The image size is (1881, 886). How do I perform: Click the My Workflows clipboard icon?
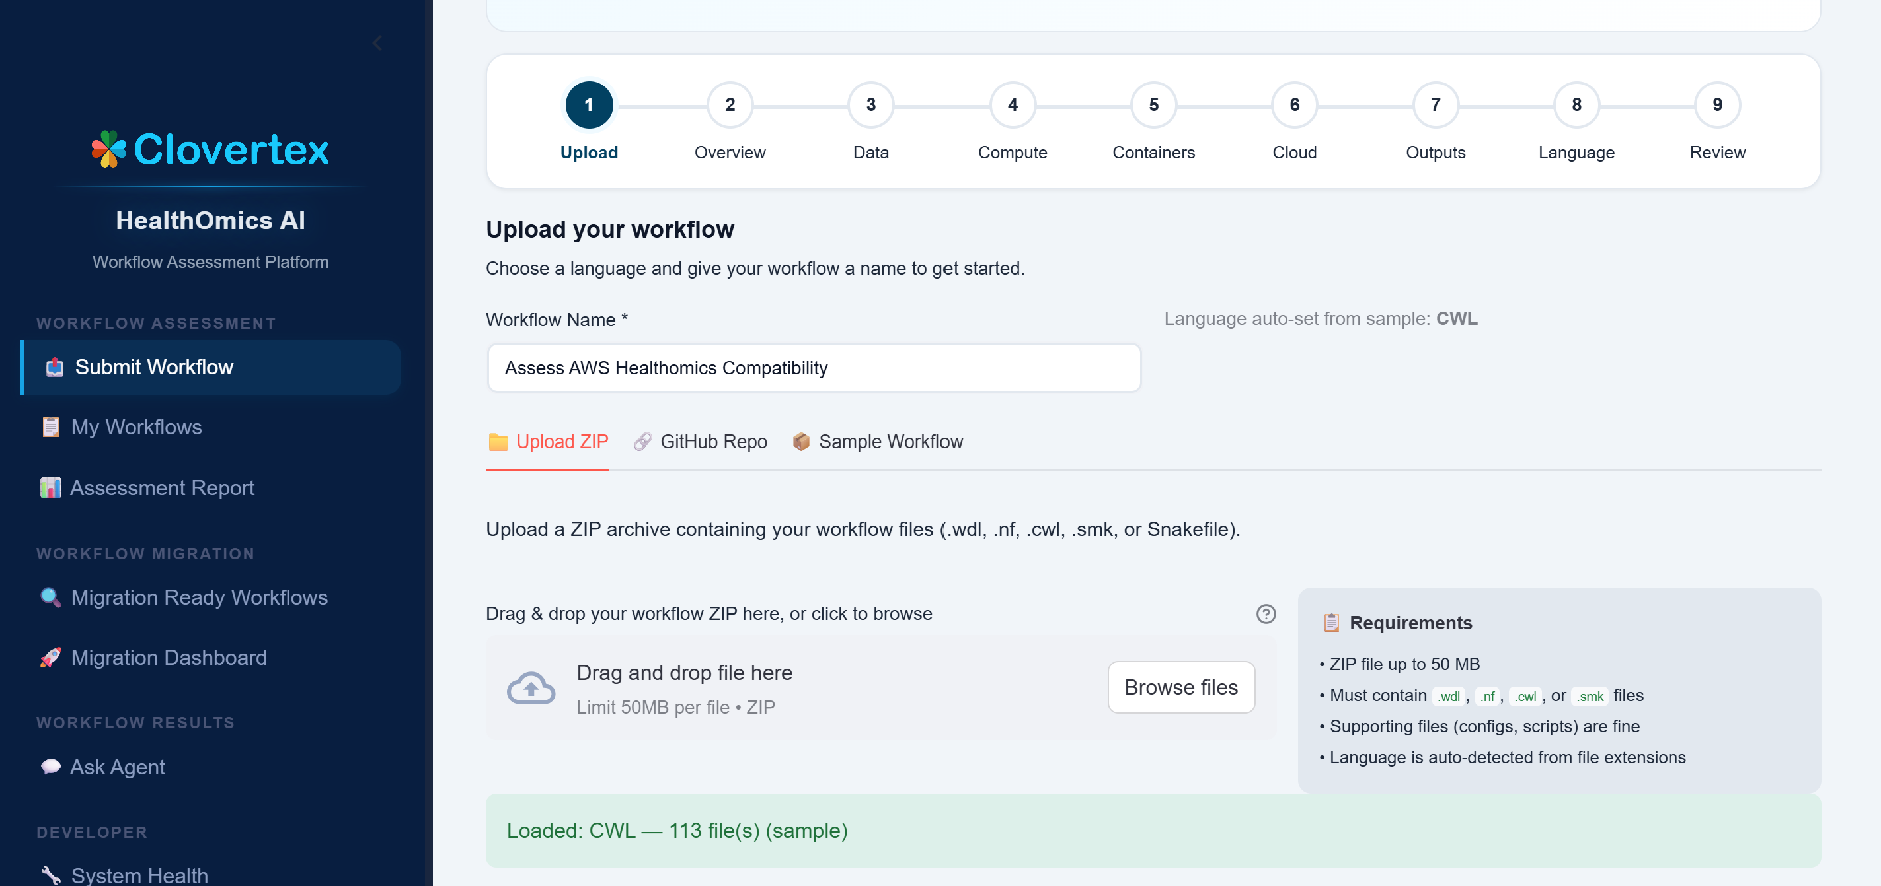click(x=50, y=426)
